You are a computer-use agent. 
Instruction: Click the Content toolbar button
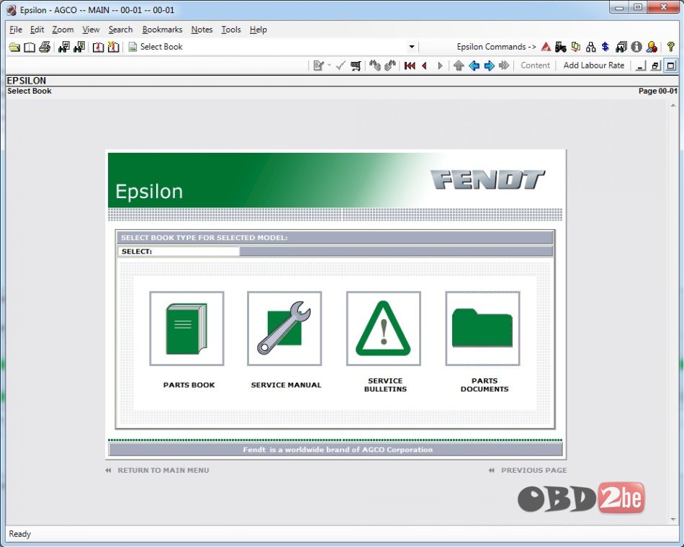click(x=535, y=66)
